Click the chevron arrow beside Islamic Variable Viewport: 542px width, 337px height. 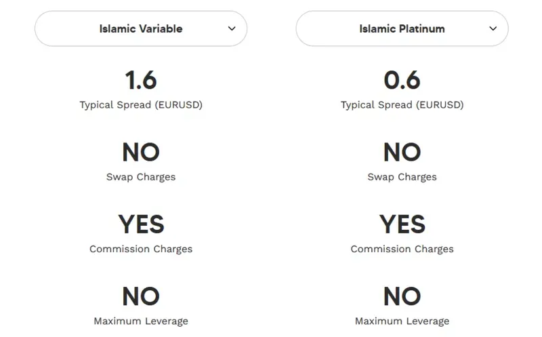[232, 28]
